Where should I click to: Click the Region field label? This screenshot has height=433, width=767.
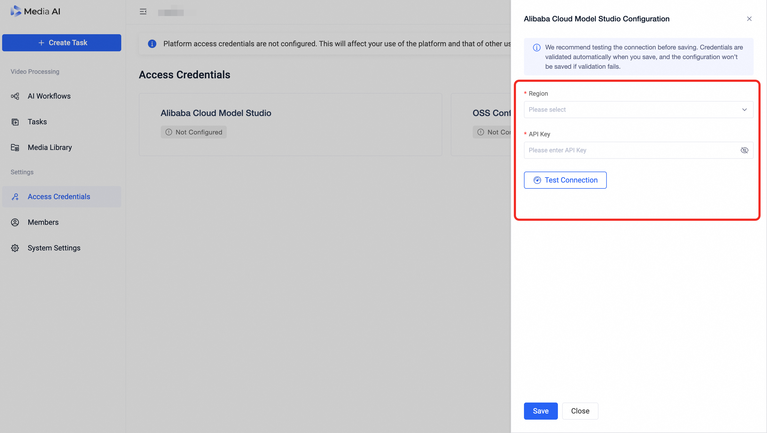tap(538, 94)
